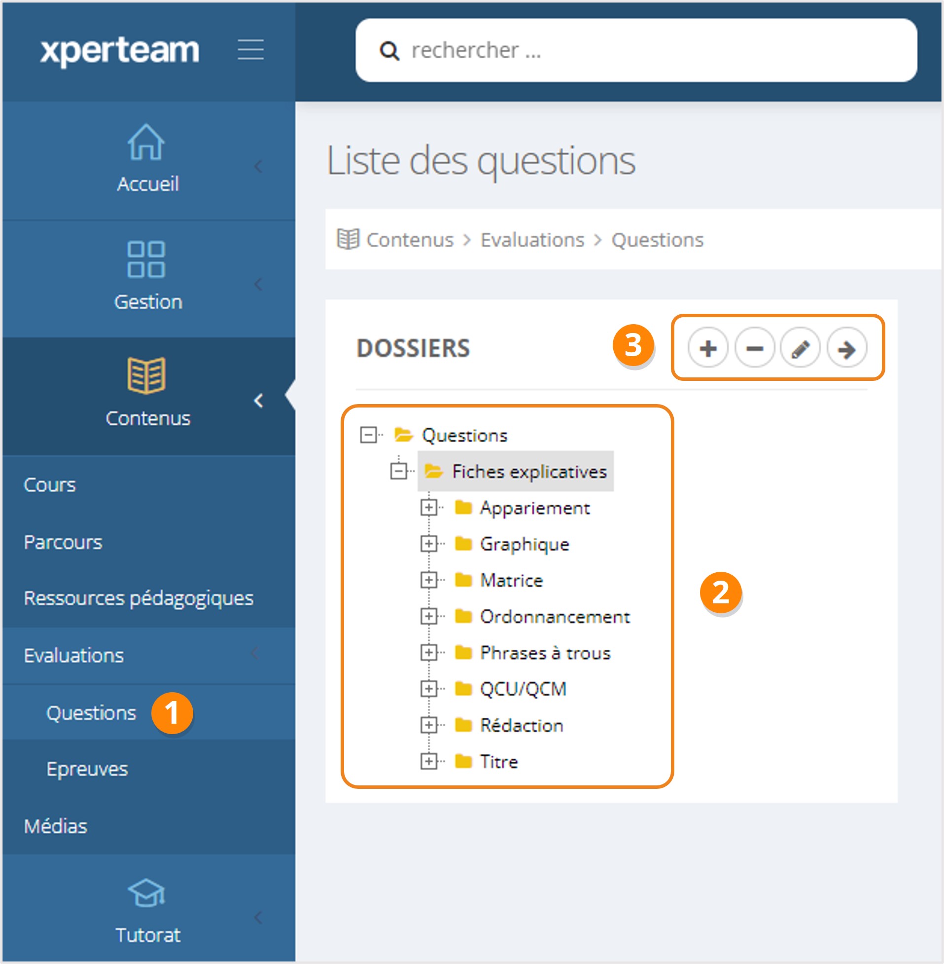Viewport: 944px width, 964px height.
Task: Collapse the Questions root folder
Action: [368, 435]
